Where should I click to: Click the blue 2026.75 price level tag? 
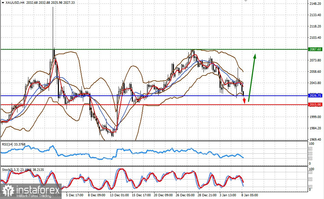pos(315,96)
